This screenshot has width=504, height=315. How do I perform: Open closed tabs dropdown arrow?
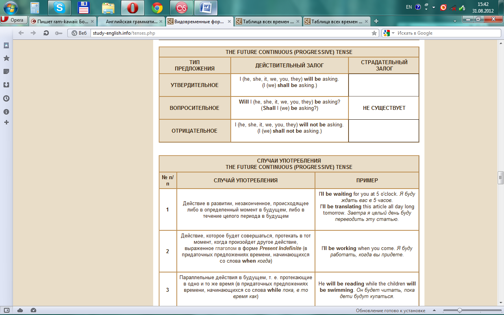point(455,21)
